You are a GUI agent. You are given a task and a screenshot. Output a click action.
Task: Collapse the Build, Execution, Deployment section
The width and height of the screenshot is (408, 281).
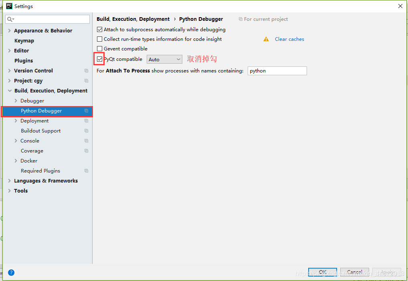click(x=10, y=91)
